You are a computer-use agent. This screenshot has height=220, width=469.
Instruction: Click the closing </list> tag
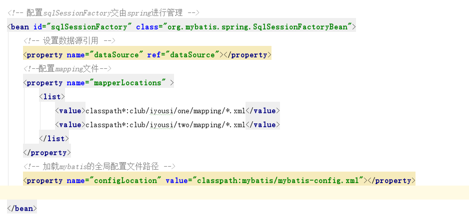(x=54, y=139)
